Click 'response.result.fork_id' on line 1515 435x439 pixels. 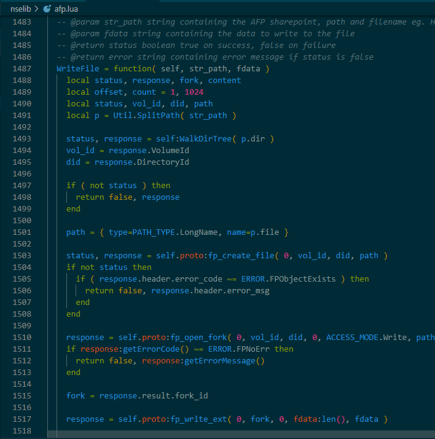pos(154,395)
